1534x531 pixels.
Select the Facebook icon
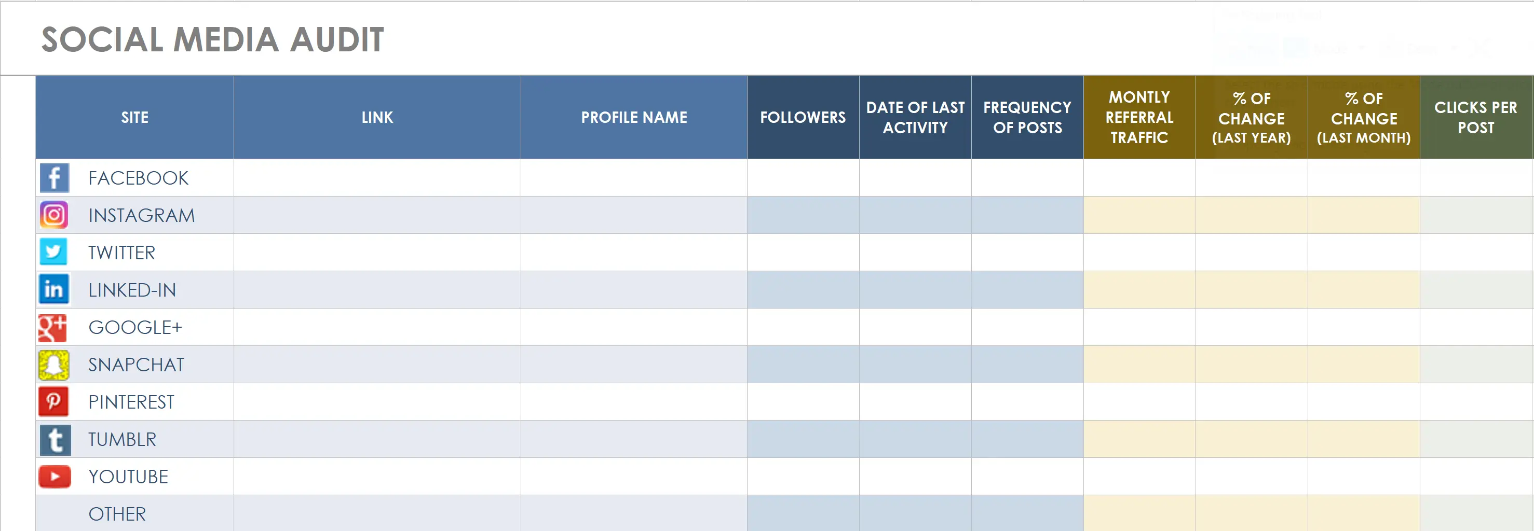54,177
